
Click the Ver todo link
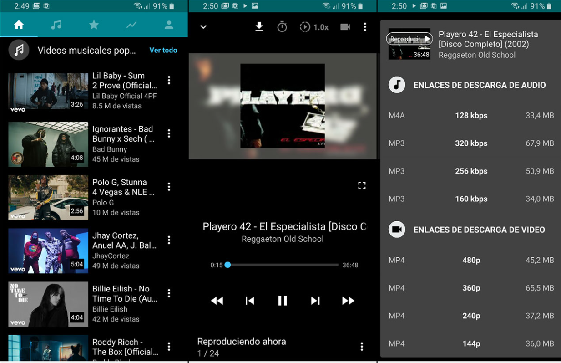point(163,50)
